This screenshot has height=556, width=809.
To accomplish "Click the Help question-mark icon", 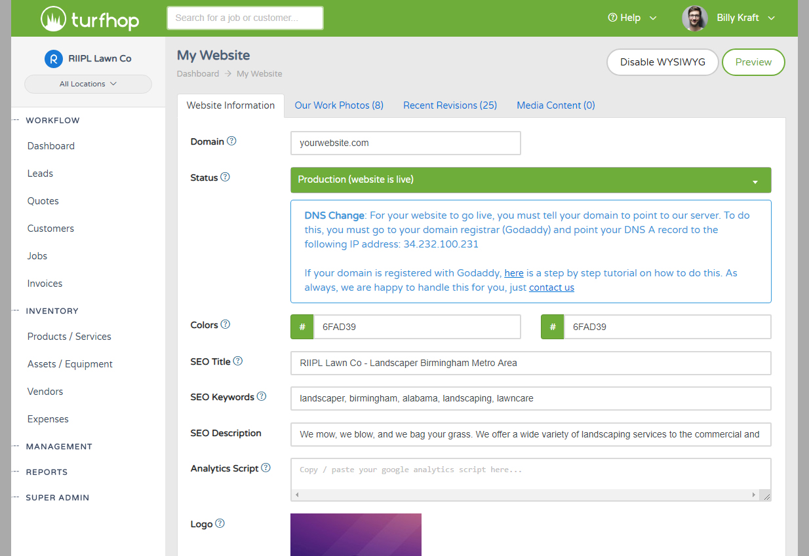I will (x=611, y=18).
